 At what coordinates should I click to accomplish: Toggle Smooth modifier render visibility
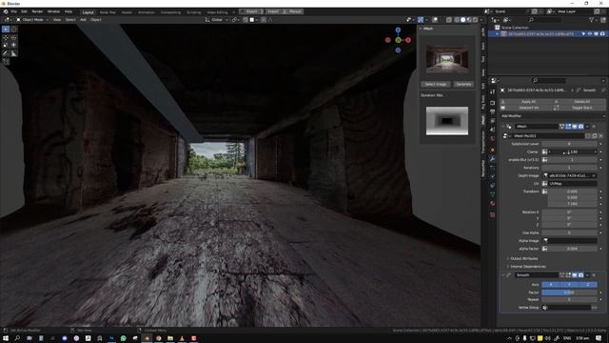point(581,275)
